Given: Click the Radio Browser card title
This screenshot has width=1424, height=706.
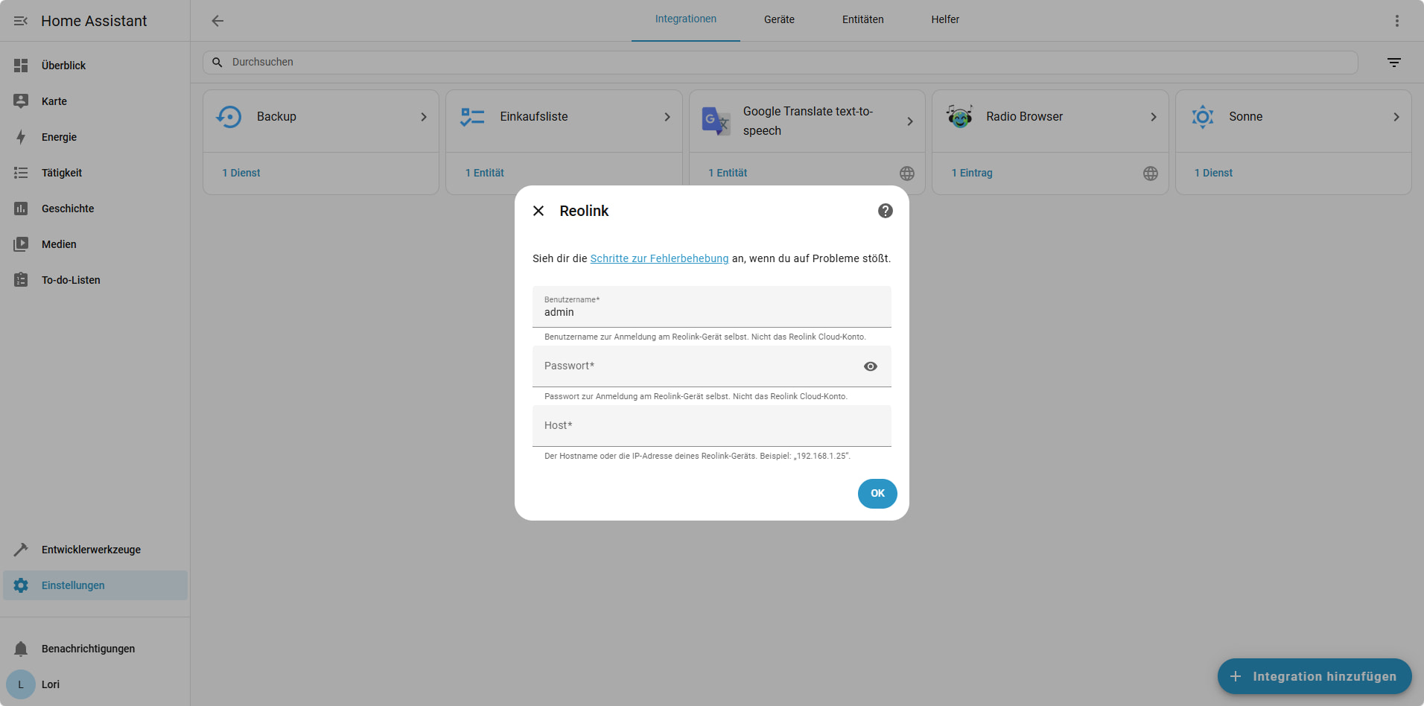Looking at the screenshot, I should pos(1024,117).
